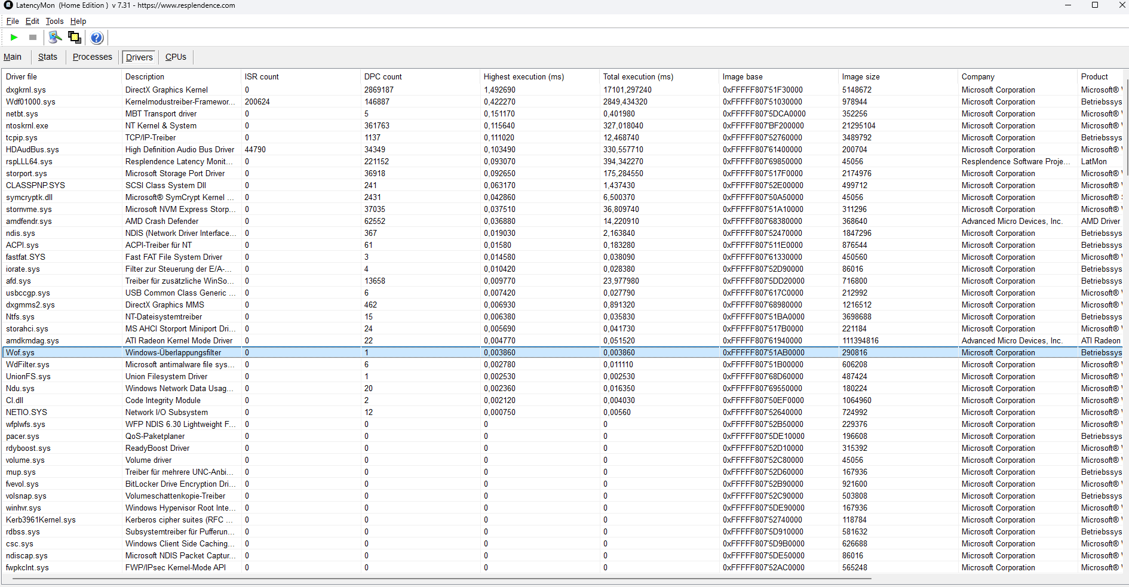This screenshot has width=1129, height=587.
Task: Click the "BitLocker Drive Encryption Dri..." description
Action: (180, 484)
